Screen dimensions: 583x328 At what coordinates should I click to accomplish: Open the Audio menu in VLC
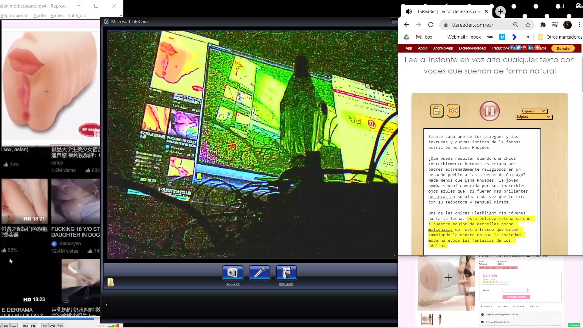click(x=39, y=15)
